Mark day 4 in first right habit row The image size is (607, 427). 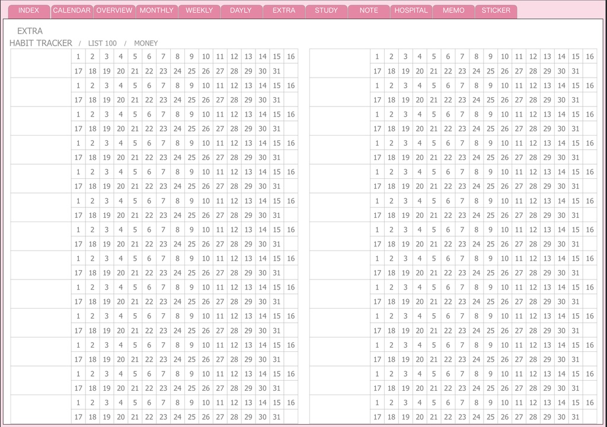[x=420, y=56]
